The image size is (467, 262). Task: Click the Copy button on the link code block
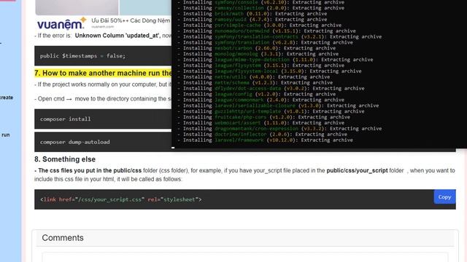coord(444,197)
